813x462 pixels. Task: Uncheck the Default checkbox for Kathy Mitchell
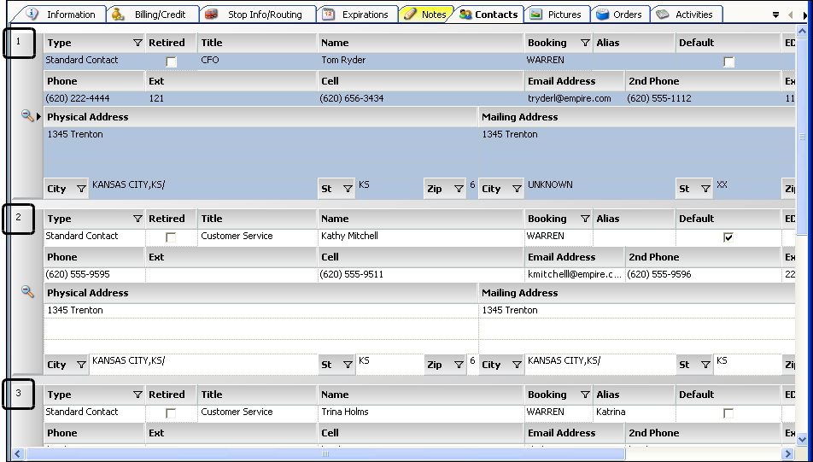(728, 237)
